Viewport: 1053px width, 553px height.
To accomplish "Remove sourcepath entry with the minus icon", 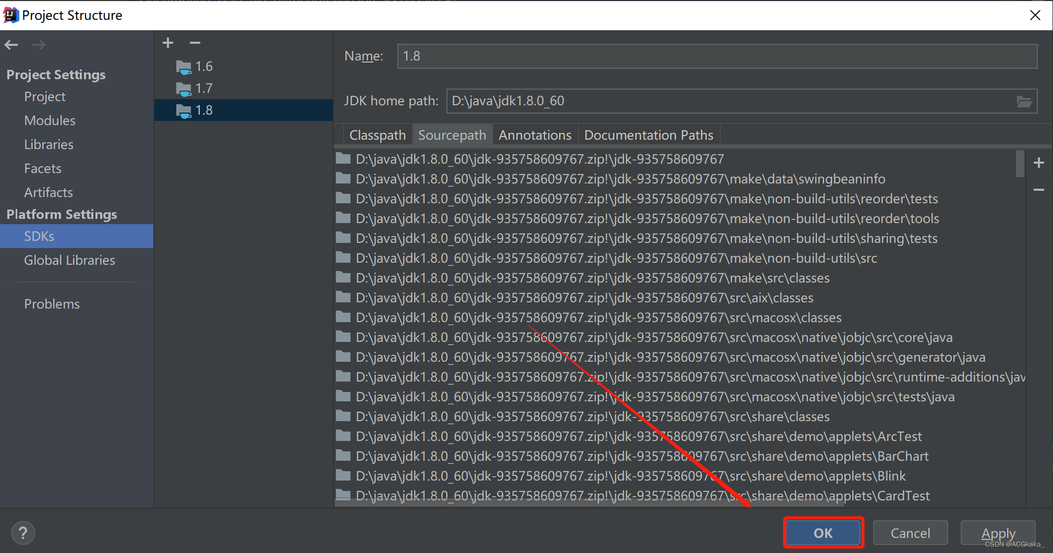I will pos(1039,190).
